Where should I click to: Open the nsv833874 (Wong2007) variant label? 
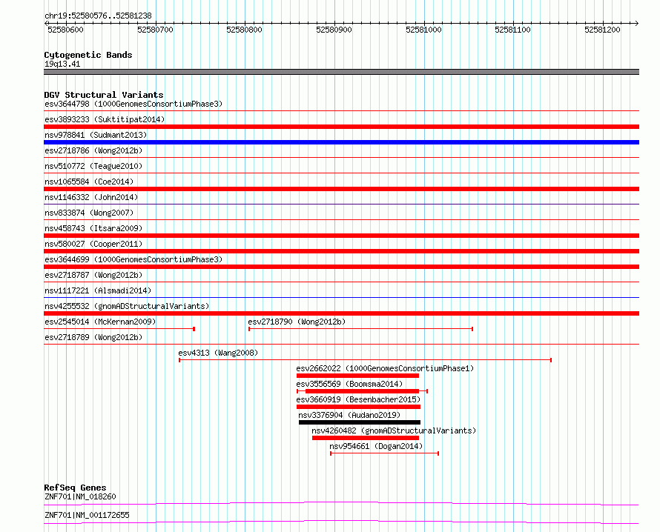(x=89, y=213)
